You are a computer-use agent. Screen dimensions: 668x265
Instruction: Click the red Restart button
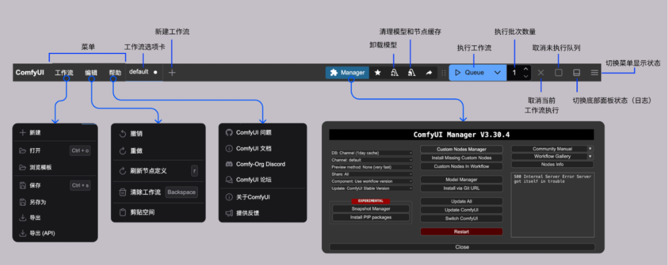tap(461, 231)
